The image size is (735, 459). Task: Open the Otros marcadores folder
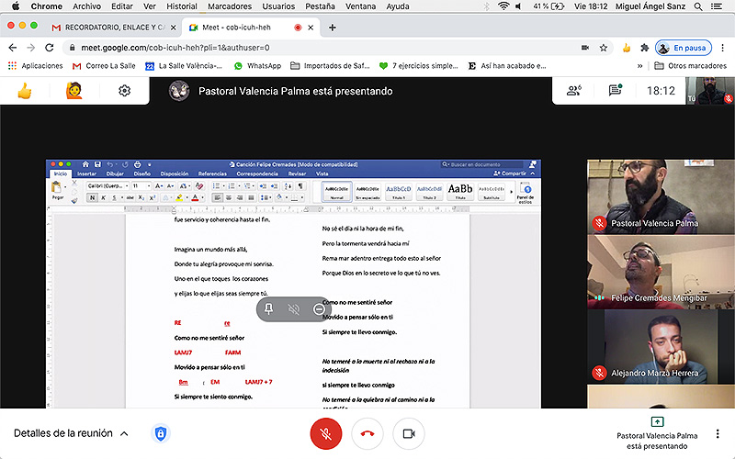pyautogui.click(x=690, y=66)
